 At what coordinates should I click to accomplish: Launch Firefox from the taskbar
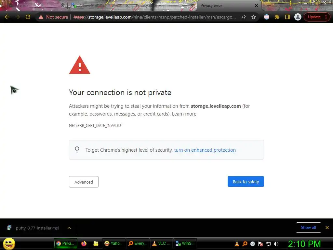84,243
